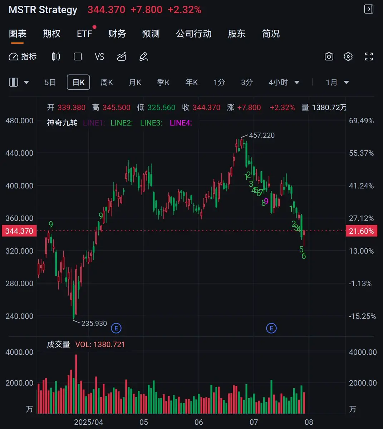The width and height of the screenshot is (383, 429).
Task: Click the 21.60% percent tag on right axis
Action: coord(362,231)
